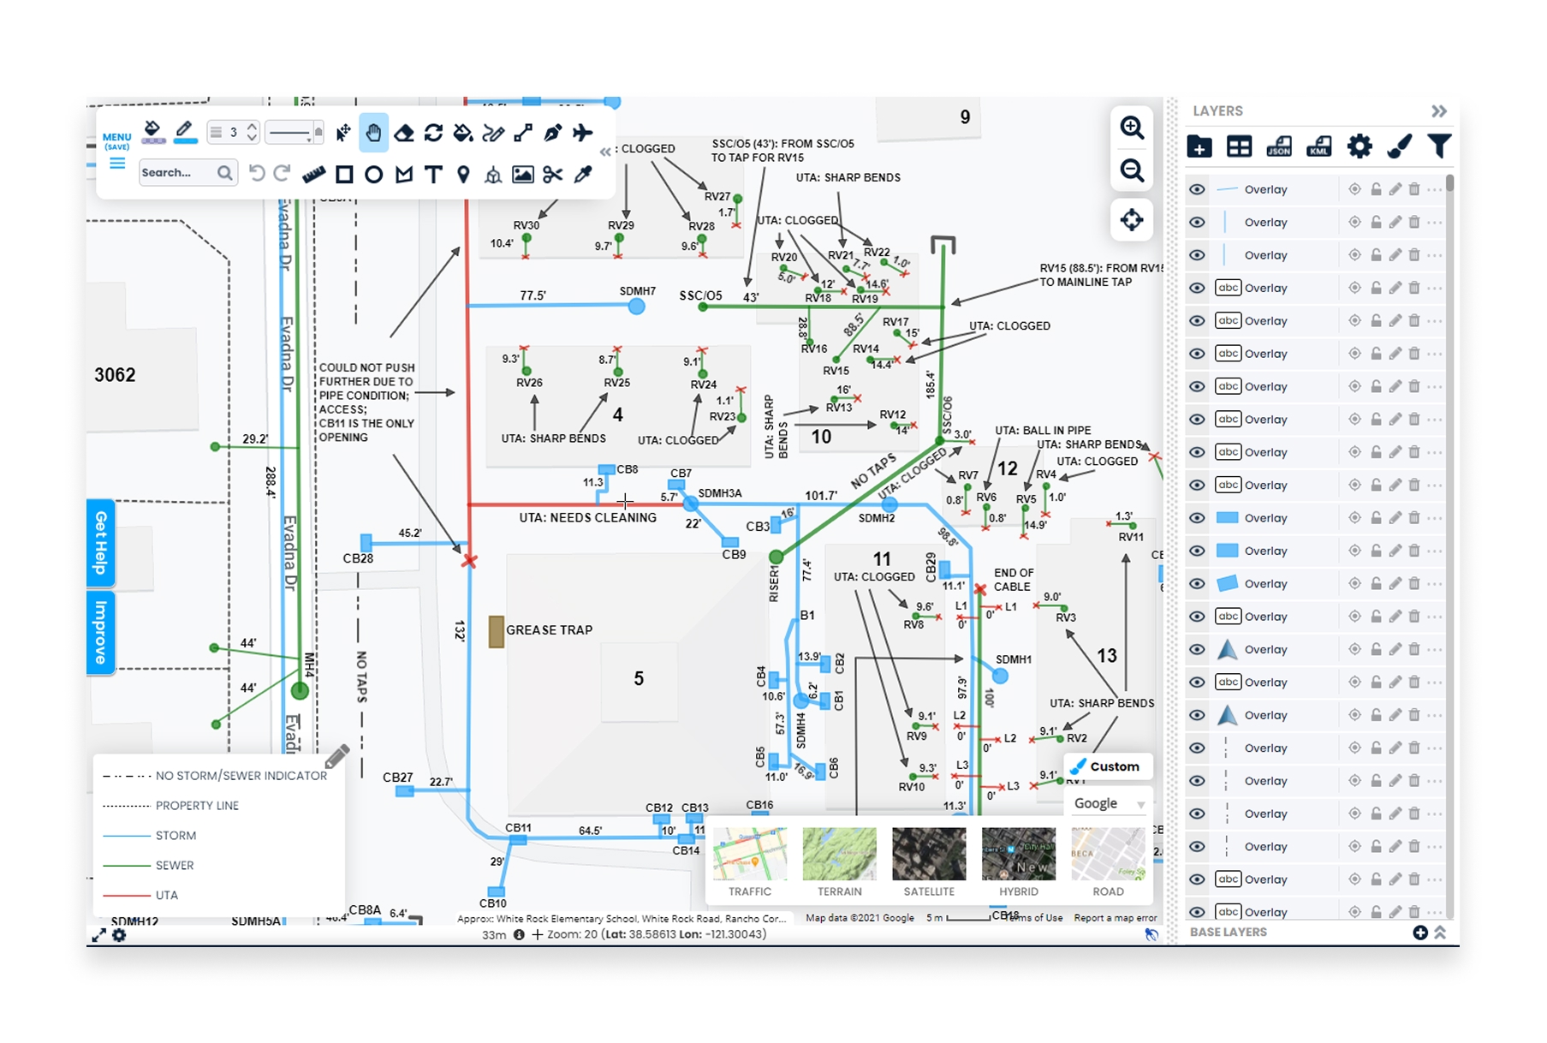Select the Scissors cut tool
The image size is (1547, 1043).
[553, 174]
